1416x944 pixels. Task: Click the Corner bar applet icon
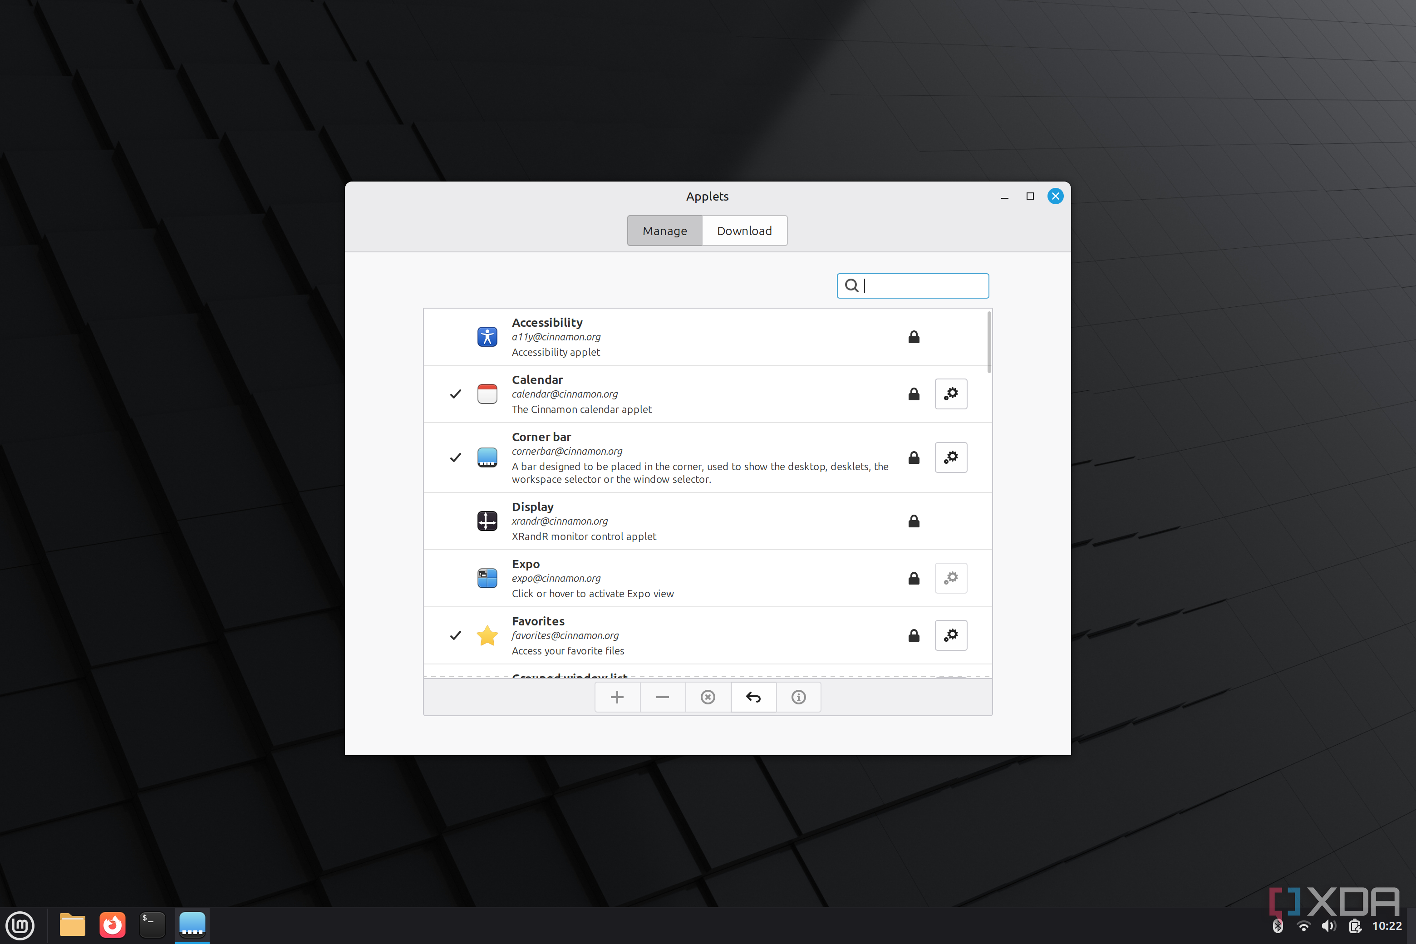(x=487, y=457)
